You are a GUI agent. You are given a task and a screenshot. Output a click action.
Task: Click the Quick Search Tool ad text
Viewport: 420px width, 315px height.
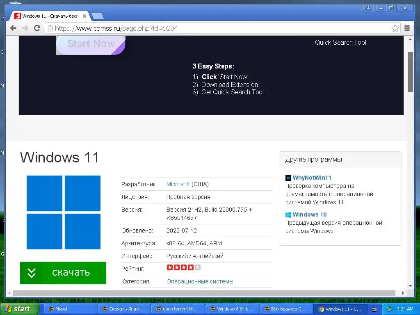tap(340, 42)
